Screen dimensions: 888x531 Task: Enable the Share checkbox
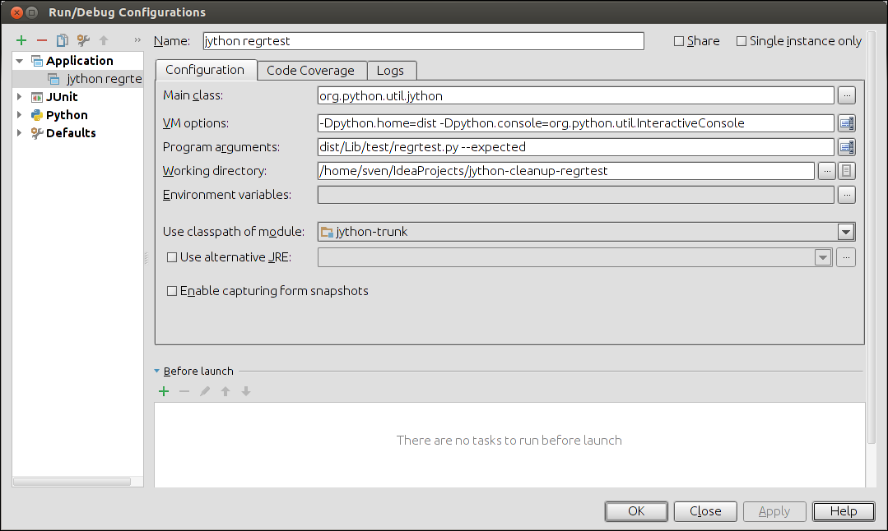click(679, 41)
